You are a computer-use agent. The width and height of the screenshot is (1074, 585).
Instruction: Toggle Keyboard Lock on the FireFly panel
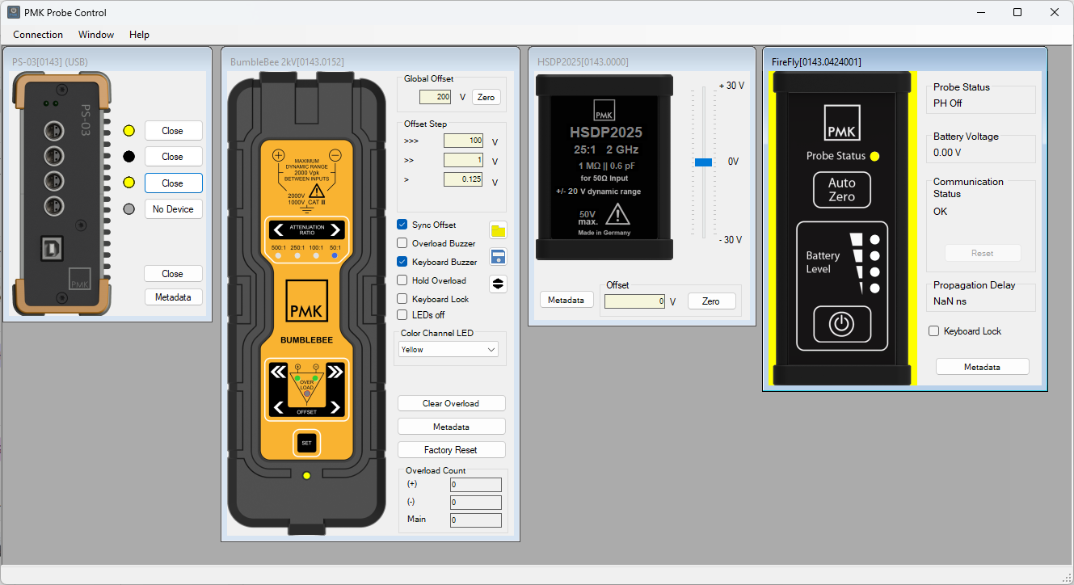(934, 330)
